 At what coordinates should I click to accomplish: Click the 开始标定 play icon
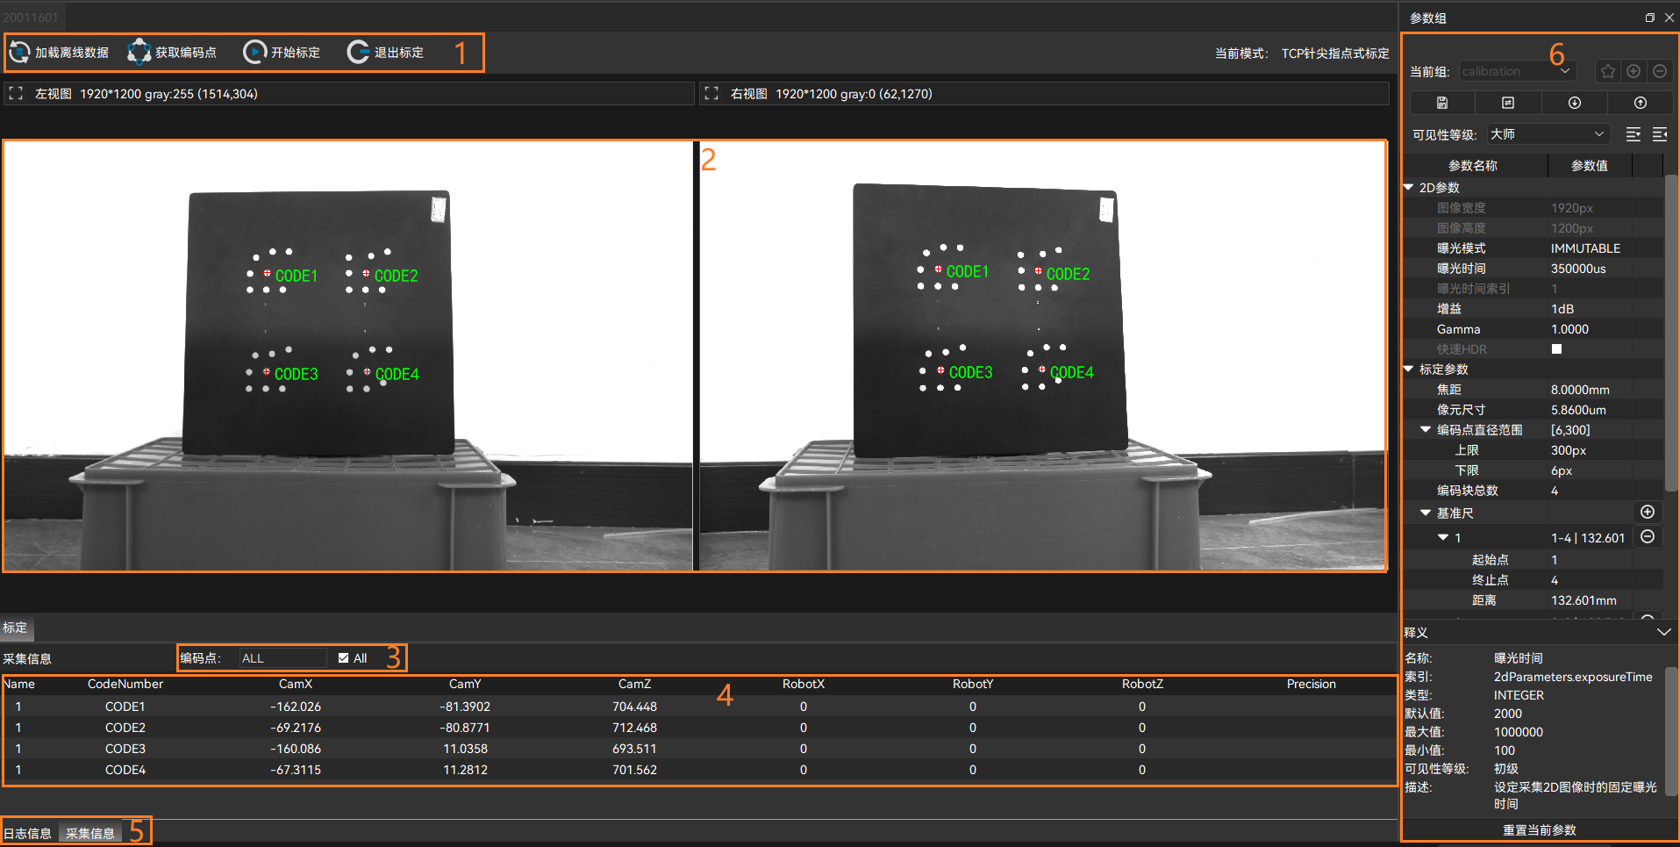tap(255, 51)
